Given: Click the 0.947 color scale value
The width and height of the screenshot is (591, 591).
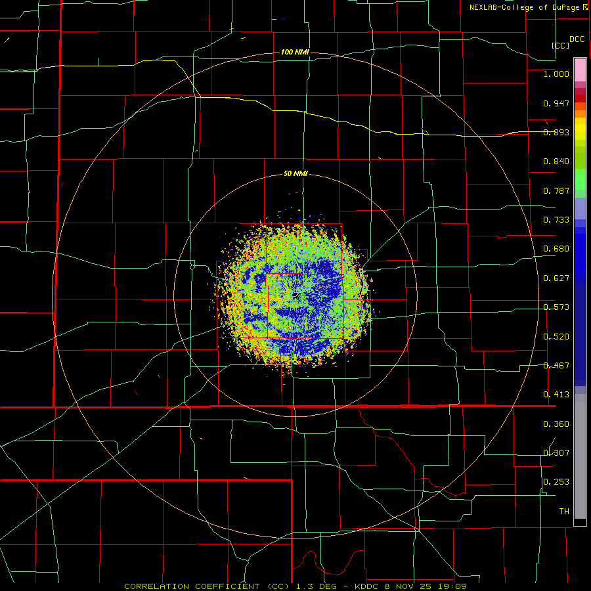Looking at the screenshot, I should coord(556,103).
